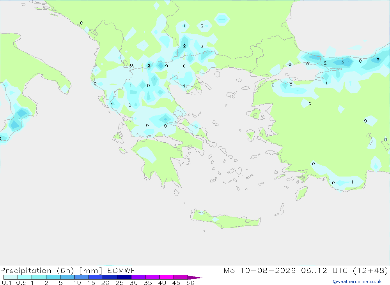Click the '06..12 UTC' time range
Viewport: 390px width, 285px height.
point(325,270)
